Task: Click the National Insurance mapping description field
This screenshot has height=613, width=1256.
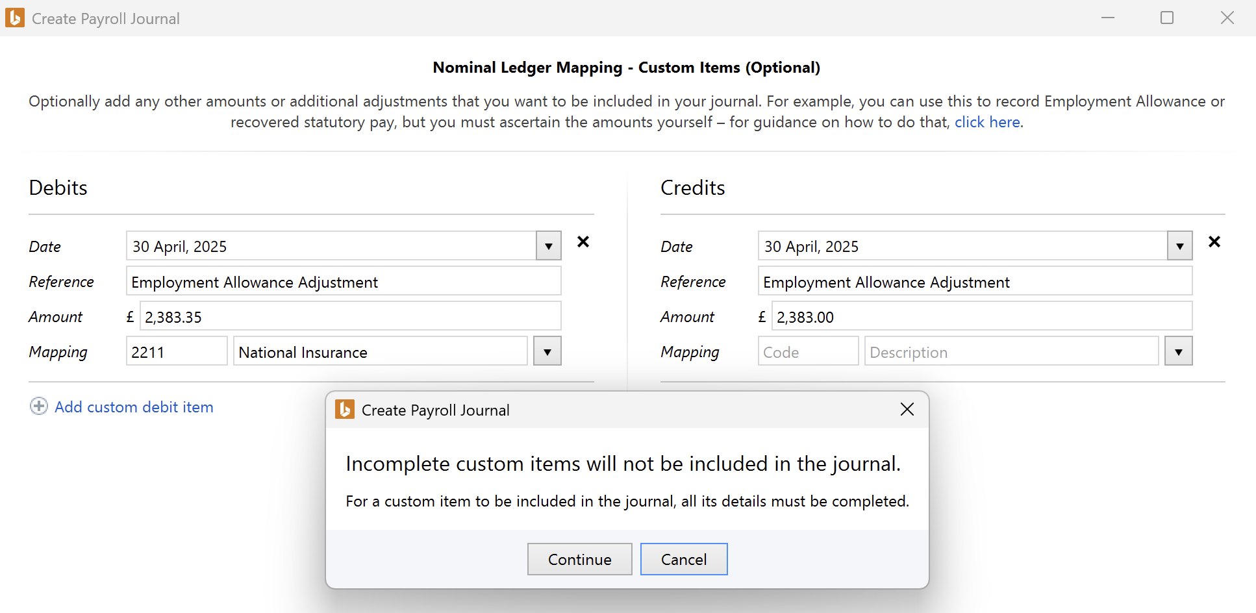Action: click(x=380, y=351)
